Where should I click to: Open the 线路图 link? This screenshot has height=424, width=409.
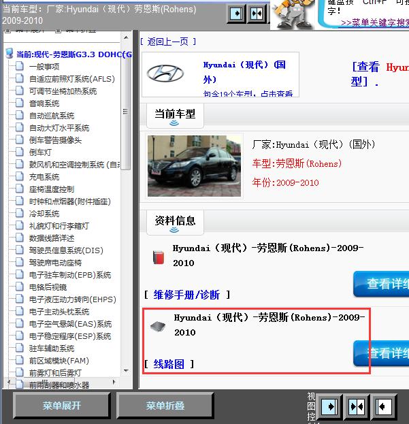pyautogui.click(x=169, y=364)
